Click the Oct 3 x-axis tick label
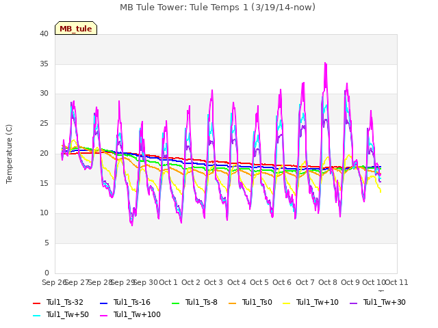 (x=214, y=282)
